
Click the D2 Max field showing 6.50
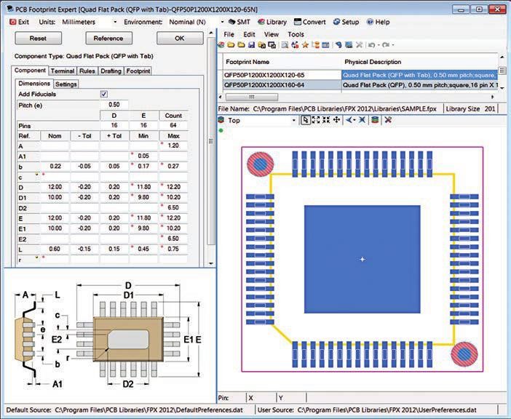173,208
